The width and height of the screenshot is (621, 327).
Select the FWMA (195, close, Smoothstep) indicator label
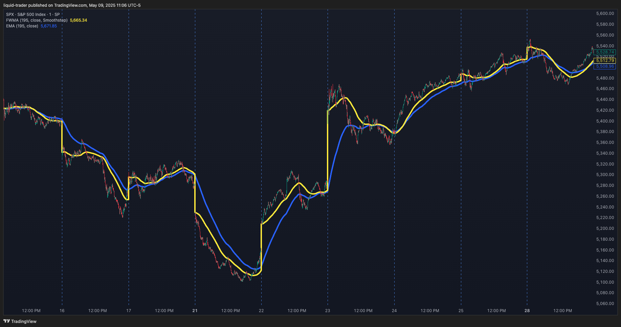click(37, 20)
